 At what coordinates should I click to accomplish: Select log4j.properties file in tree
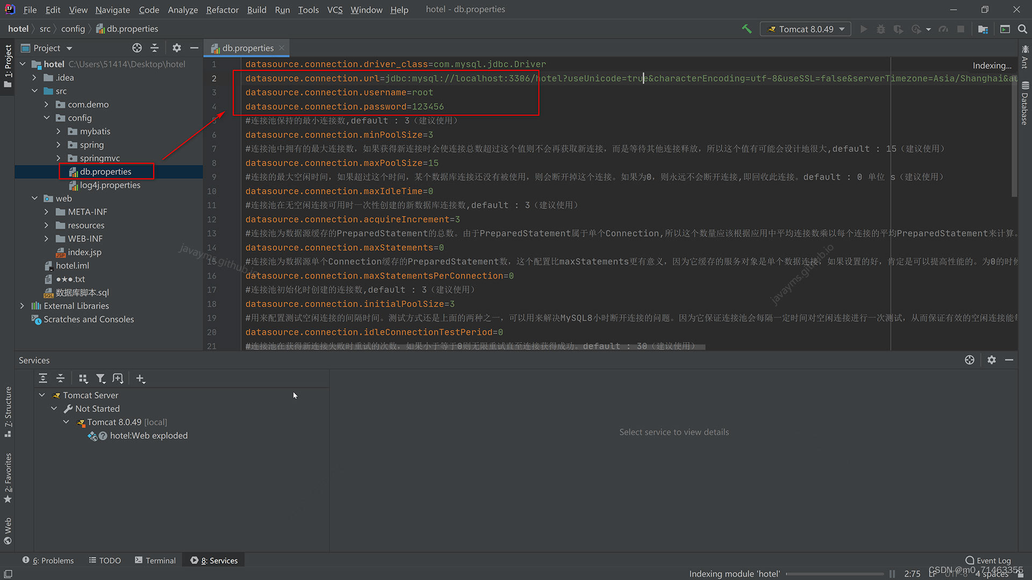point(110,185)
